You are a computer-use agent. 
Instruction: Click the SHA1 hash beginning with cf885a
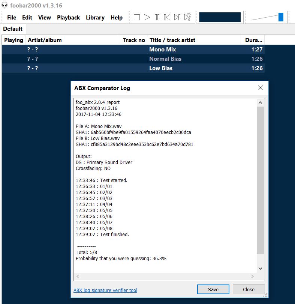[142, 144]
